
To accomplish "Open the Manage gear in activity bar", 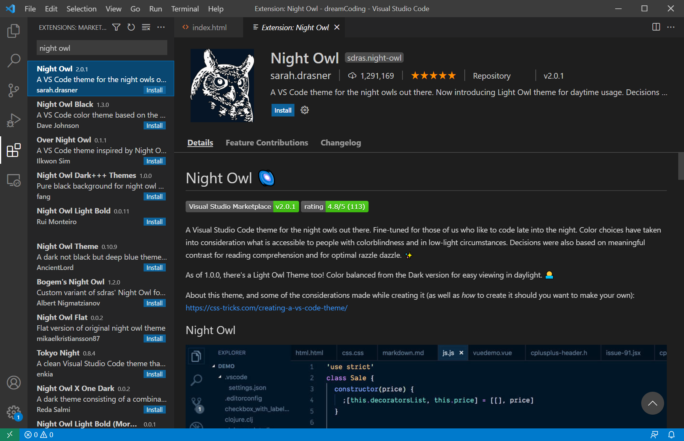I will coord(14,412).
